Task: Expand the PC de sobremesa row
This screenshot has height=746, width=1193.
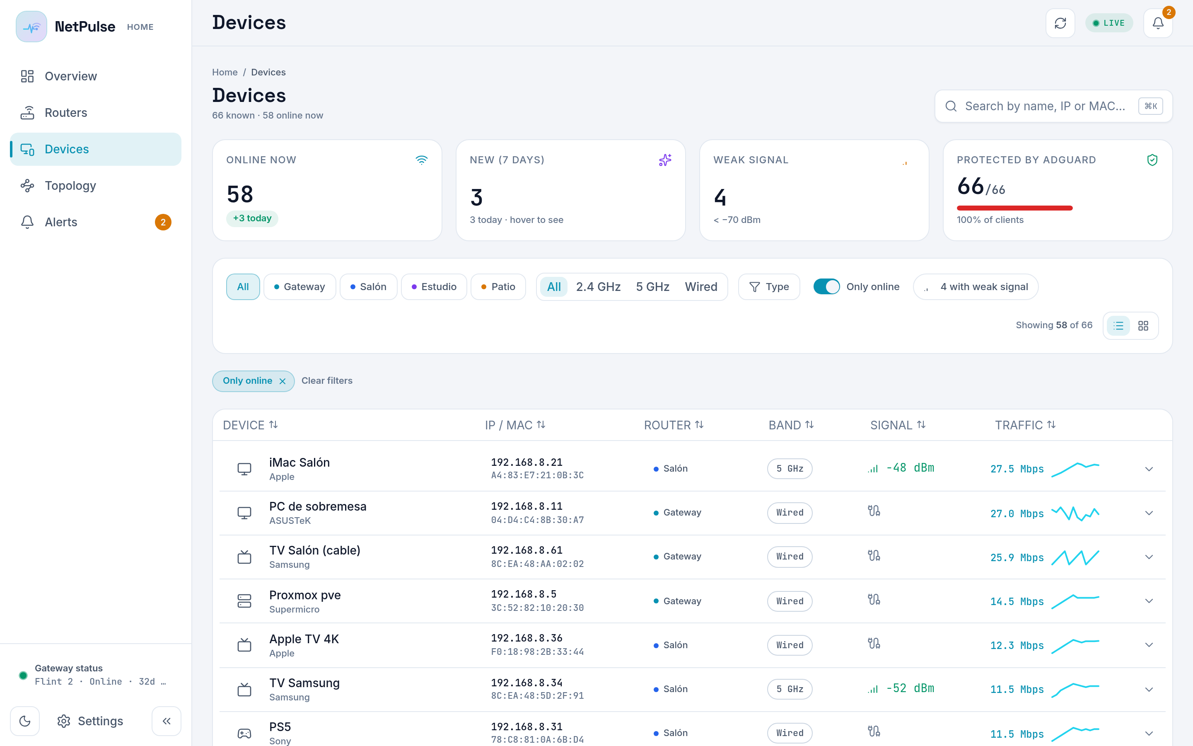Action: pyautogui.click(x=1149, y=513)
